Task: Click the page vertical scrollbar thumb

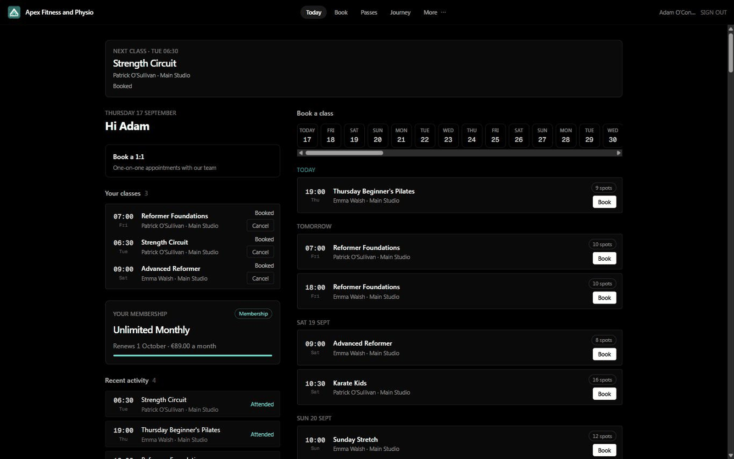Action: 730,52
